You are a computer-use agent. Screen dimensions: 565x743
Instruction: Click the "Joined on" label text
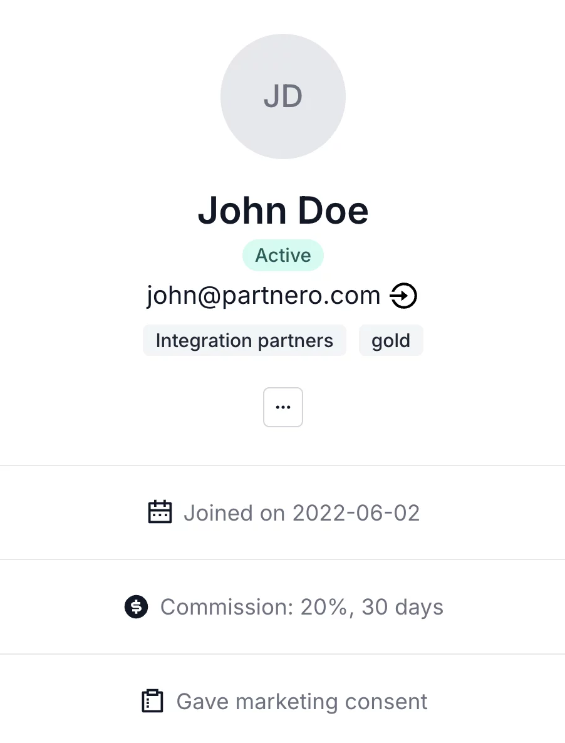coord(235,513)
